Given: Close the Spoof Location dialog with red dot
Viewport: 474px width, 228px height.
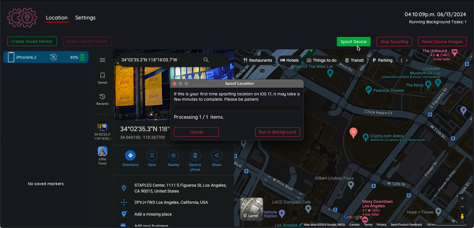Looking at the screenshot, I should pos(174,84).
